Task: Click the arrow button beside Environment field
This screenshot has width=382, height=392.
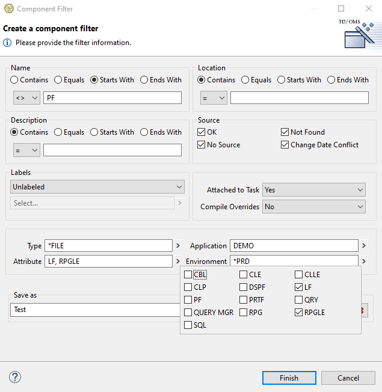Action: coord(363,262)
